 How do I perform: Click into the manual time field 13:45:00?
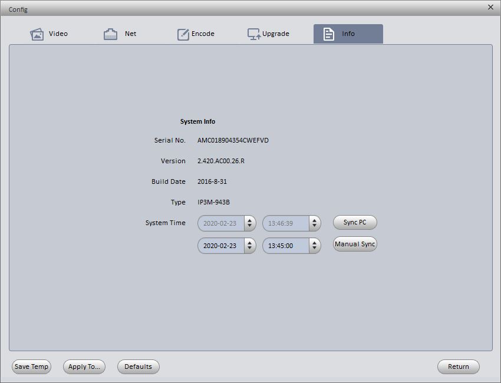pyautogui.click(x=286, y=246)
